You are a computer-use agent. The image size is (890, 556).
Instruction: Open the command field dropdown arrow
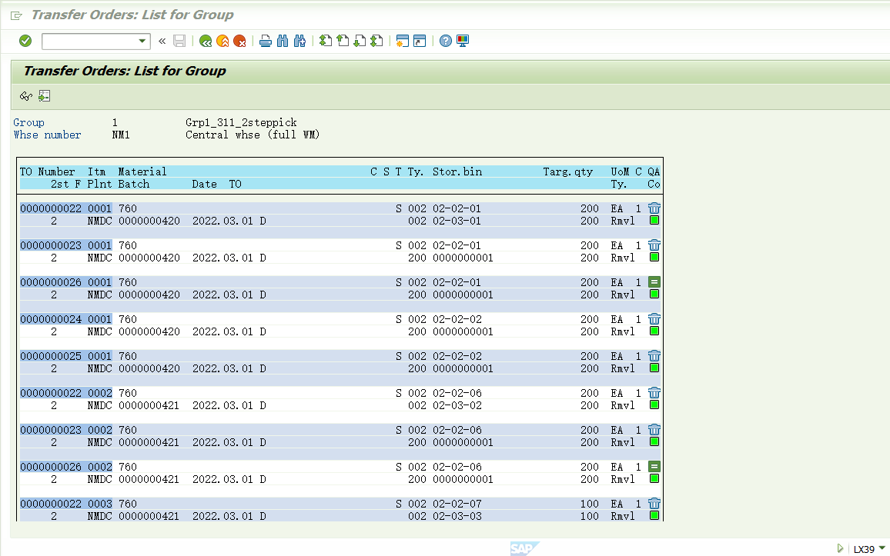point(142,41)
